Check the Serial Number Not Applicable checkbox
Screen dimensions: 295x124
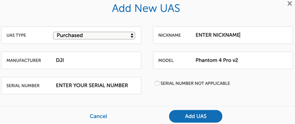[x=157, y=83]
